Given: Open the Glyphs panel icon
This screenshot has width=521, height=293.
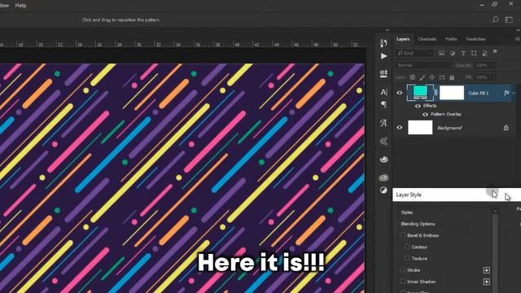Looking at the screenshot, I should click(383, 123).
